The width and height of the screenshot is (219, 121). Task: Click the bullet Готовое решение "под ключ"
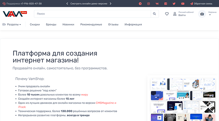click(x=37, y=90)
